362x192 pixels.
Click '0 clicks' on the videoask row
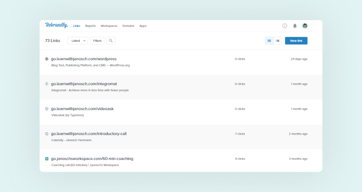pos(240,109)
